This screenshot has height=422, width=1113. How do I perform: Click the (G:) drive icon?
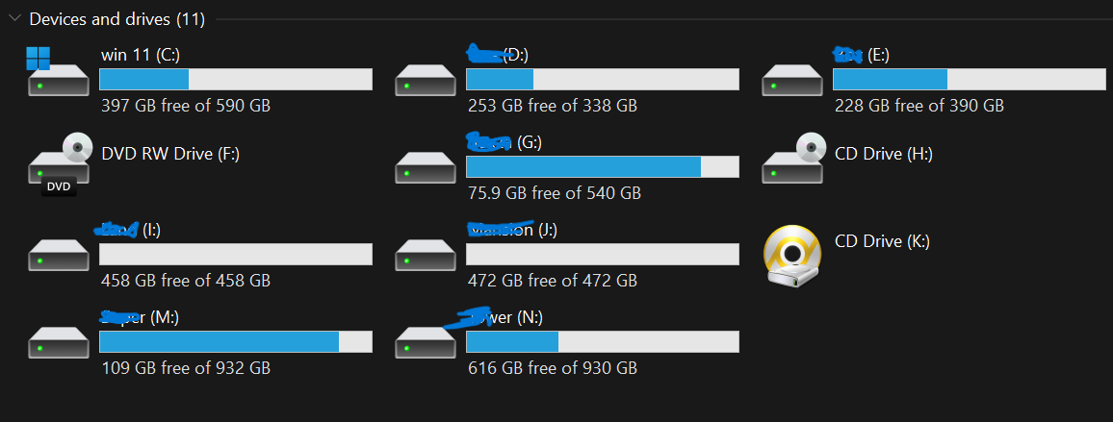[425, 168]
